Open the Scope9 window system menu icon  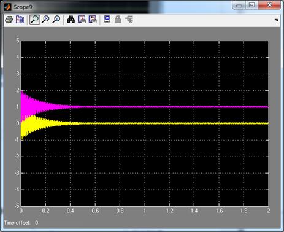[7, 7]
